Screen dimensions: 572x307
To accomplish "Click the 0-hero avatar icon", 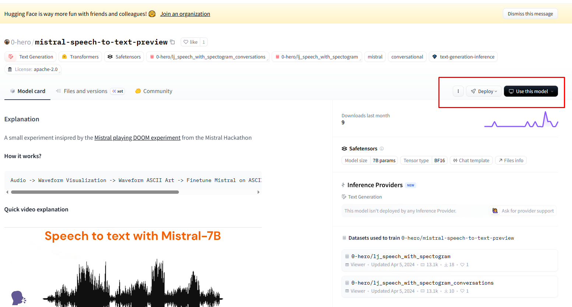I will [7, 42].
